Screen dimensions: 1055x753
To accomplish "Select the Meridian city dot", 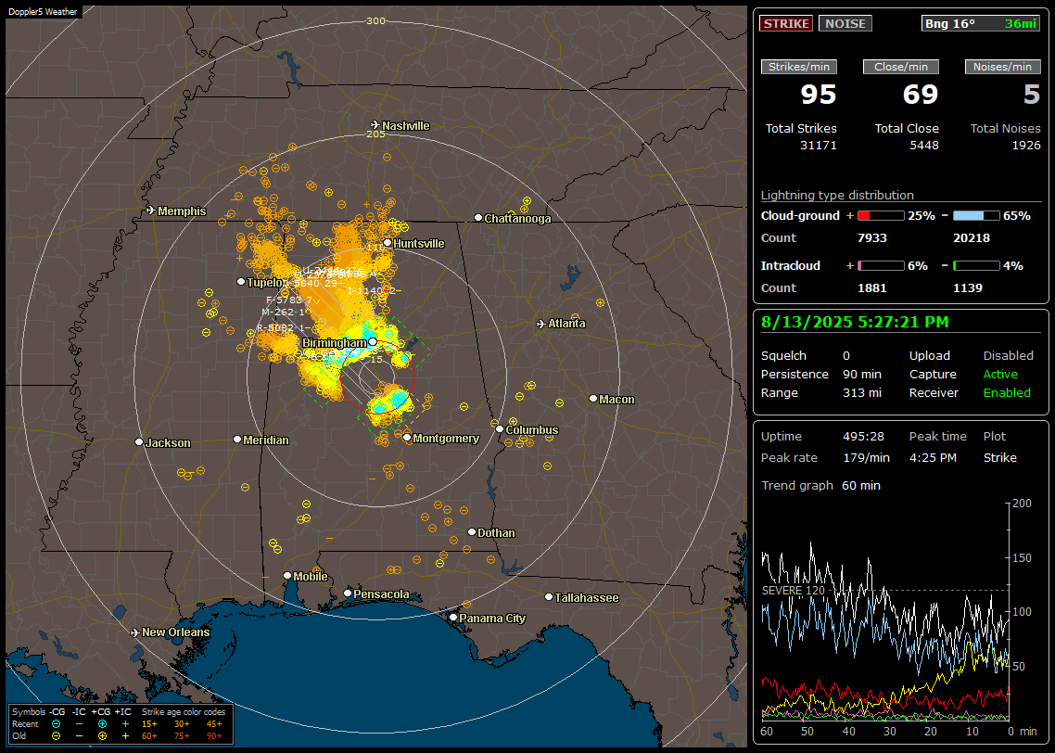I will (236, 440).
